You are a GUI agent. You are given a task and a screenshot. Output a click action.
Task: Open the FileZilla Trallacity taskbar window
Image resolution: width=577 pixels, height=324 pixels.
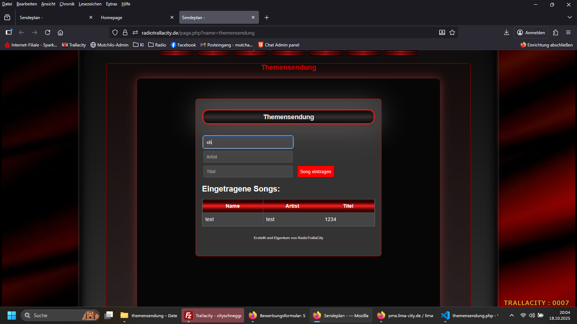click(x=213, y=315)
